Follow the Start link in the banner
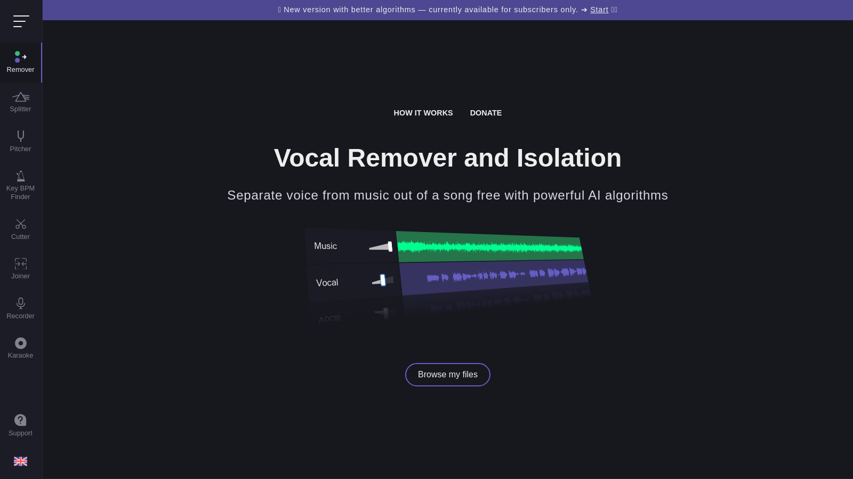The width and height of the screenshot is (853, 479). point(599,10)
